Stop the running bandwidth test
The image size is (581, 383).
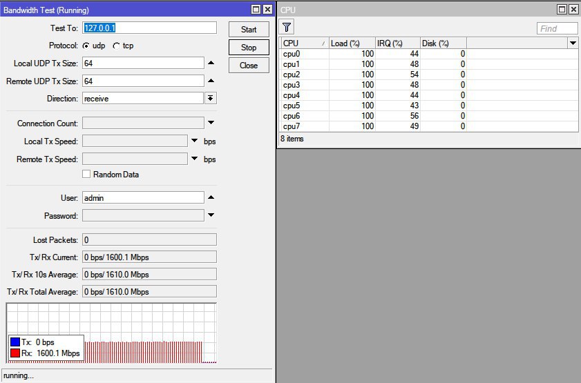(x=249, y=48)
